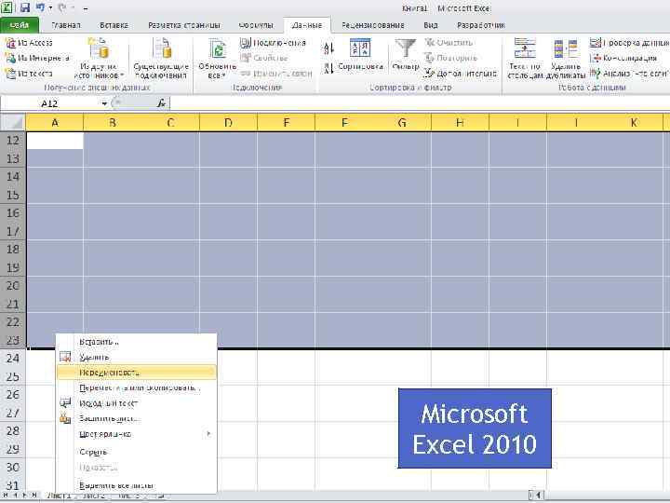Select column H header

tap(460, 123)
